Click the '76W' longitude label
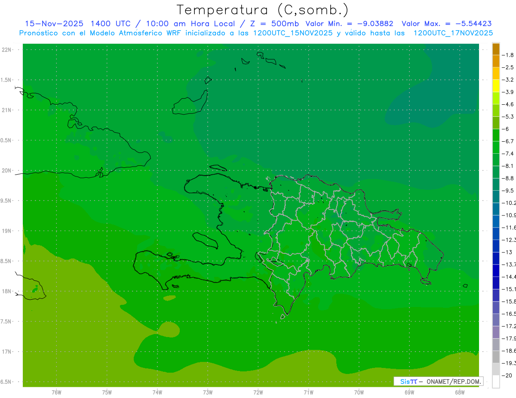Viewport: 516px width, 398px height. (56, 392)
